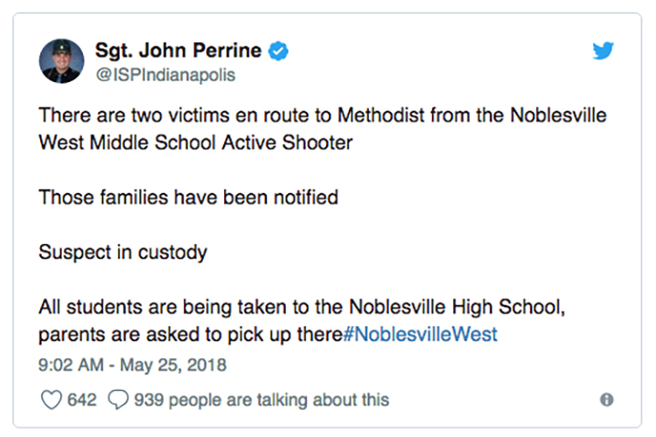Click the 939 replies number
Viewport: 656px width, 437px height.
coord(149,399)
